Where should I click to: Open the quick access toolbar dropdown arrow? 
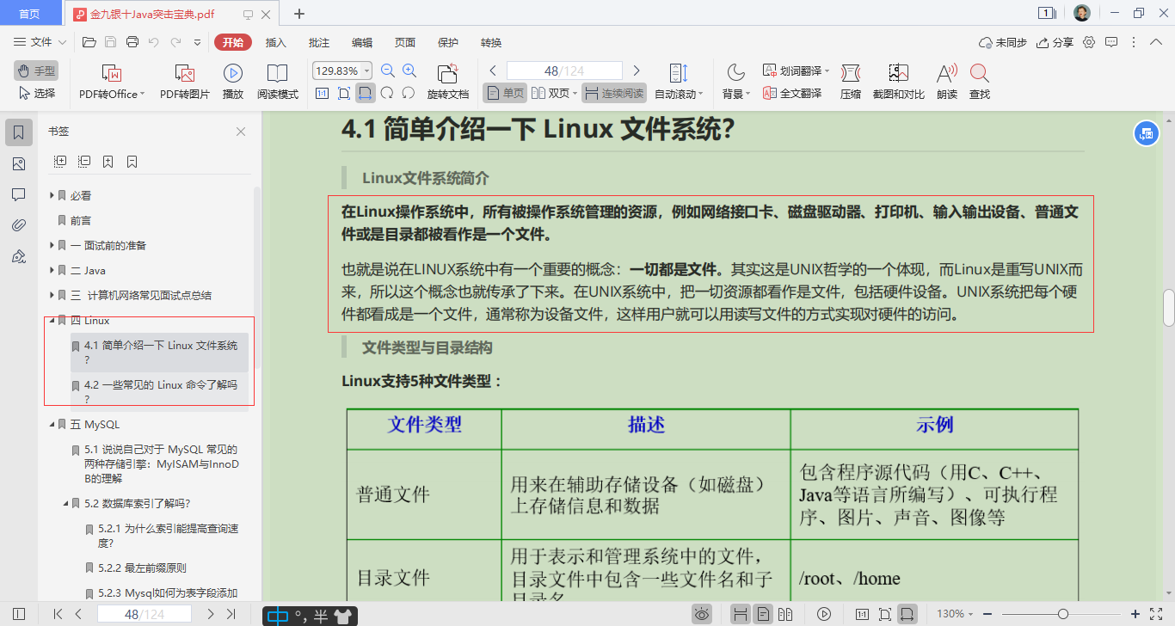pyautogui.click(x=197, y=42)
